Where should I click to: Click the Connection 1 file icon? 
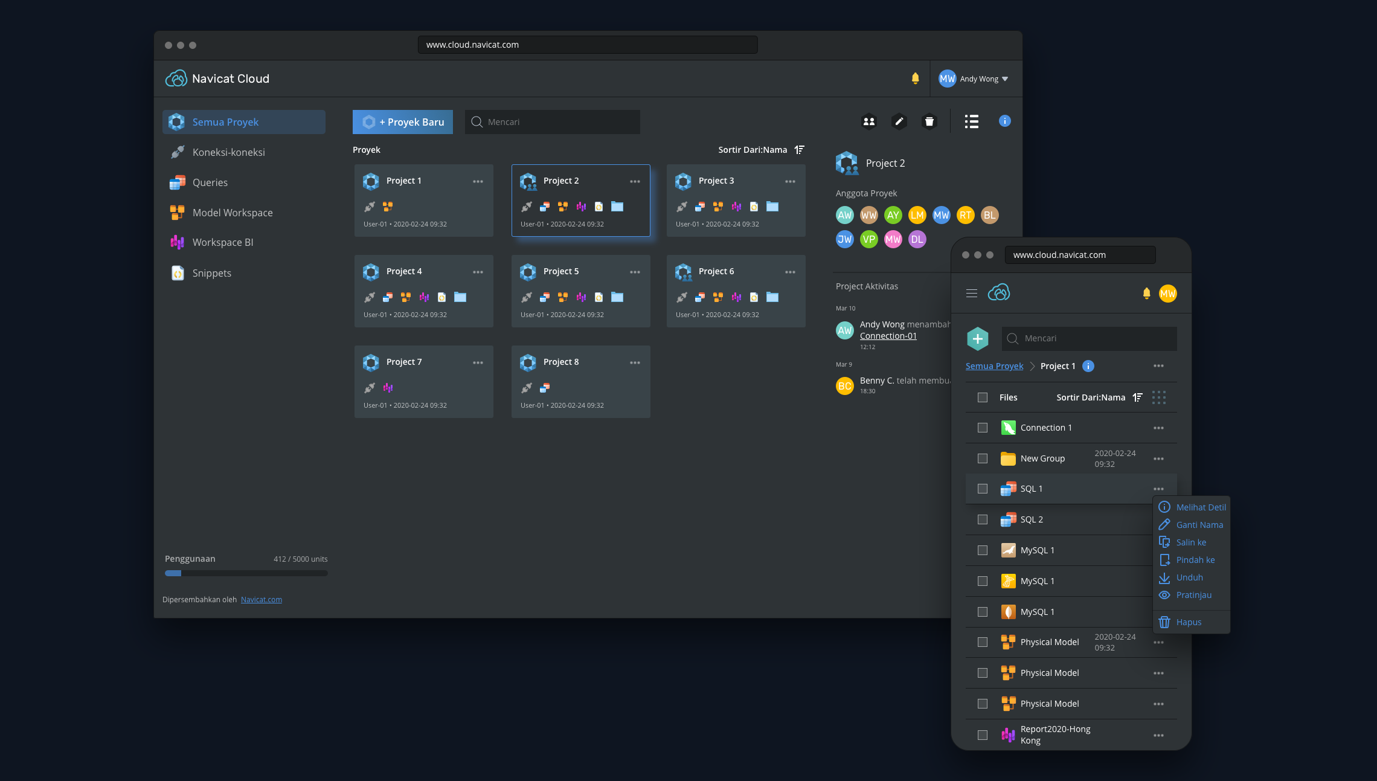(x=1008, y=428)
